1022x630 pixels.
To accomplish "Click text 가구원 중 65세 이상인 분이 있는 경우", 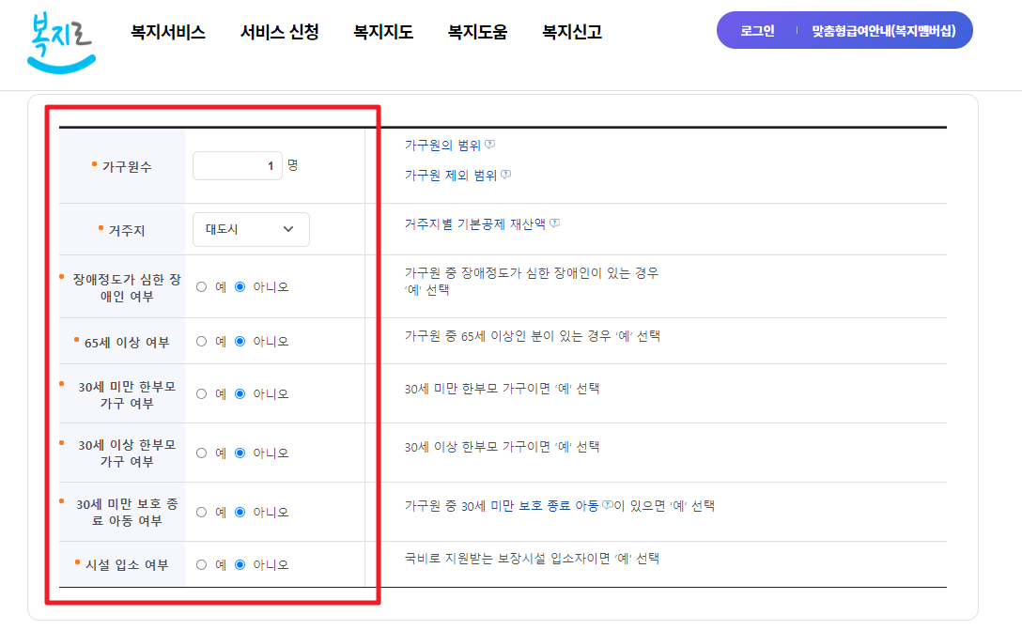I will click(x=508, y=336).
